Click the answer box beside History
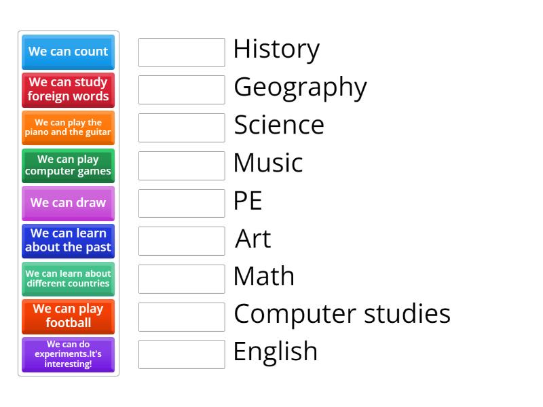543x407 pixels. pos(181,52)
